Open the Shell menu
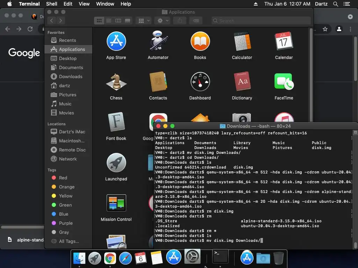The image size is (358, 268). (52, 4)
